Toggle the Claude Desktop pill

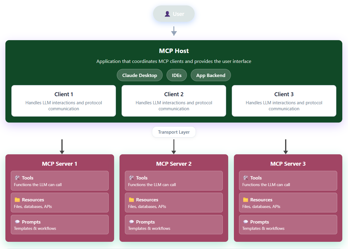point(140,75)
